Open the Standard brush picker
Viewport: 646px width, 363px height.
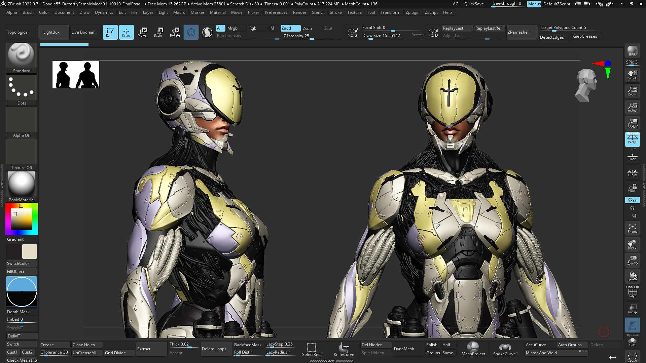point(22,58)
